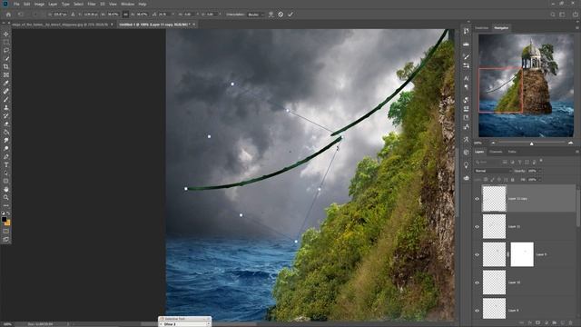Hide the Layer 11 copy layer
Viewport: 581px width, 327px height.
point(478,199)
